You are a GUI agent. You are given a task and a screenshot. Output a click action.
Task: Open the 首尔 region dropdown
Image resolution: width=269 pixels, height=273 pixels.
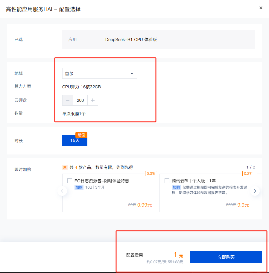(100, 73)
